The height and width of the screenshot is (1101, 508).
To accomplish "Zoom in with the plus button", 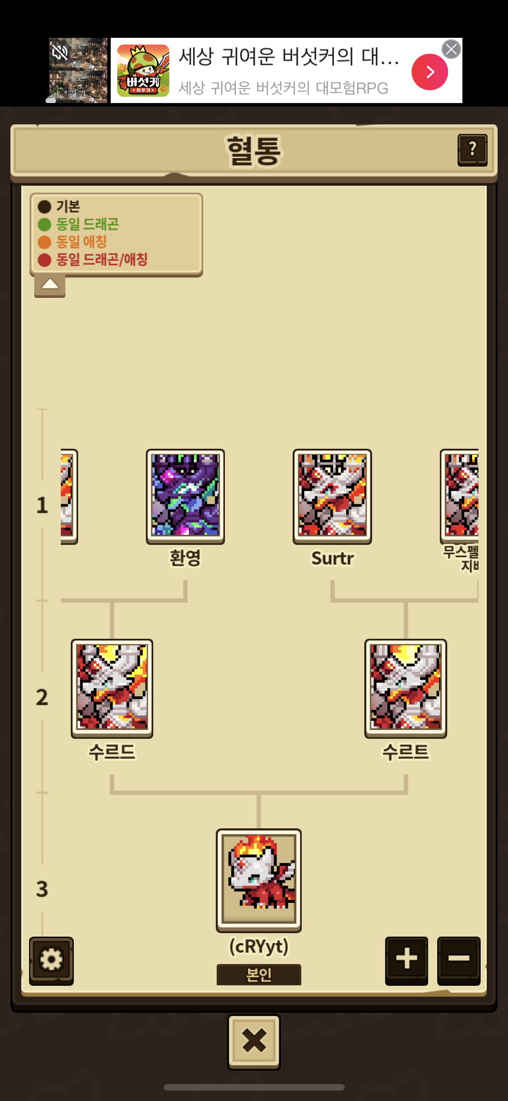I will pos(406,961).
